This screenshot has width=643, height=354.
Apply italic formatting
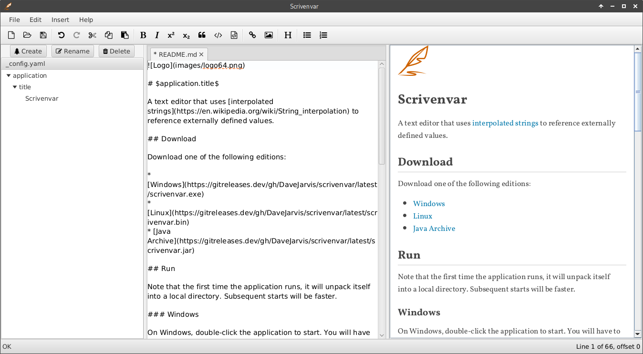tap(157, 35)
